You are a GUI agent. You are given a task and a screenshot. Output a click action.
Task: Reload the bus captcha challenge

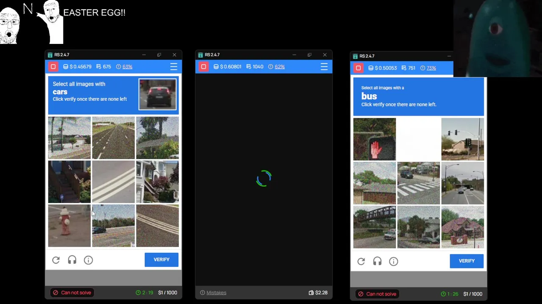[x=361, y=261]
